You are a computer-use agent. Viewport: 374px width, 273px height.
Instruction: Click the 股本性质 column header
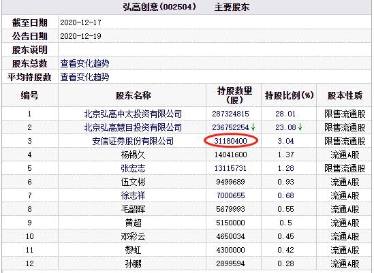[x=345, y=95]
